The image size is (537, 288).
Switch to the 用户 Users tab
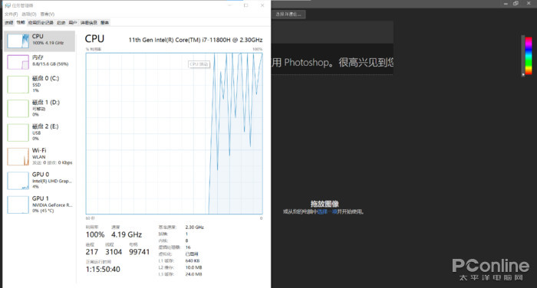coord(73,22)
